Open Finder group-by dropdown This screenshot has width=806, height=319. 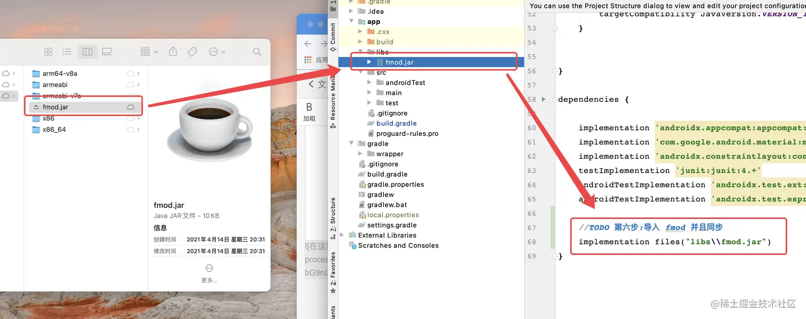149,52
